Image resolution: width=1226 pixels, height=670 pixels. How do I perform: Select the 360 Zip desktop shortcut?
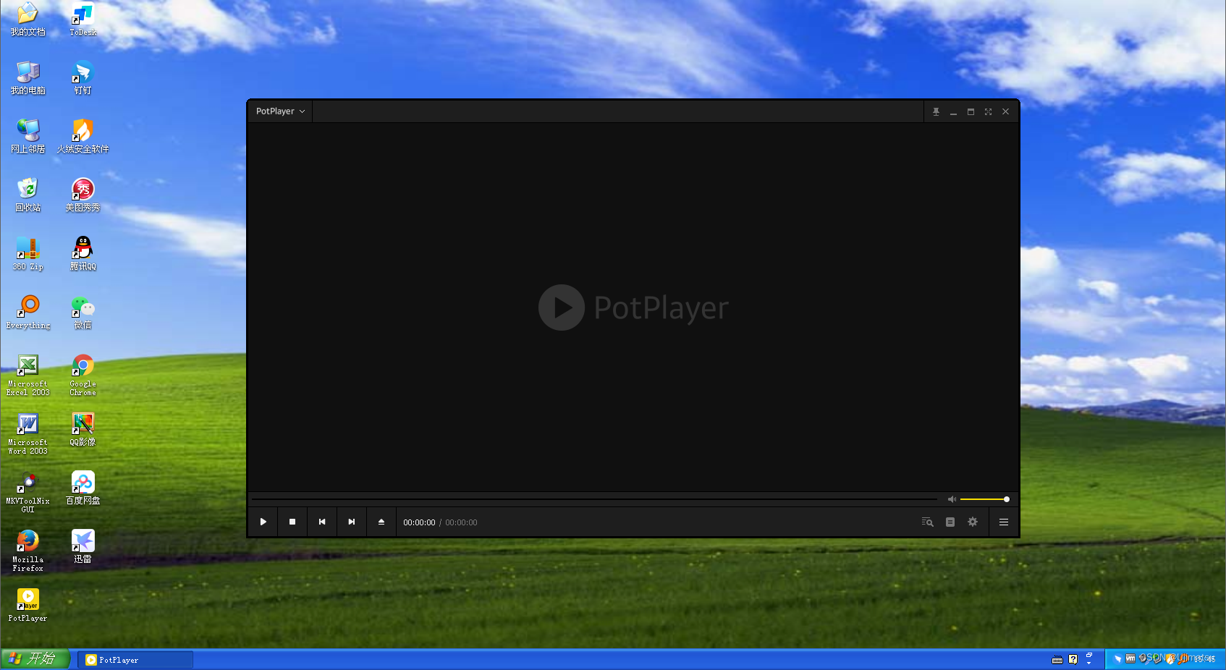[28, 254]
